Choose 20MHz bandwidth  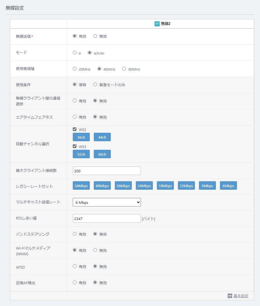pos(74,69)
